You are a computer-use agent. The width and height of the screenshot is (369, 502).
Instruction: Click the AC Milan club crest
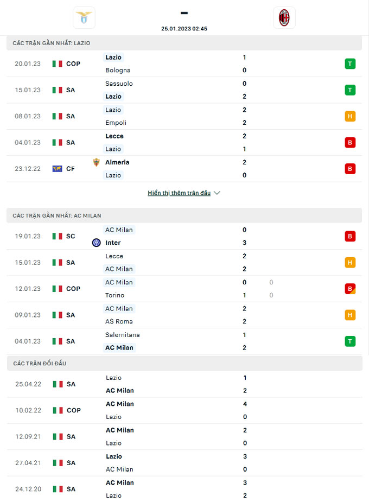[284, 17]
